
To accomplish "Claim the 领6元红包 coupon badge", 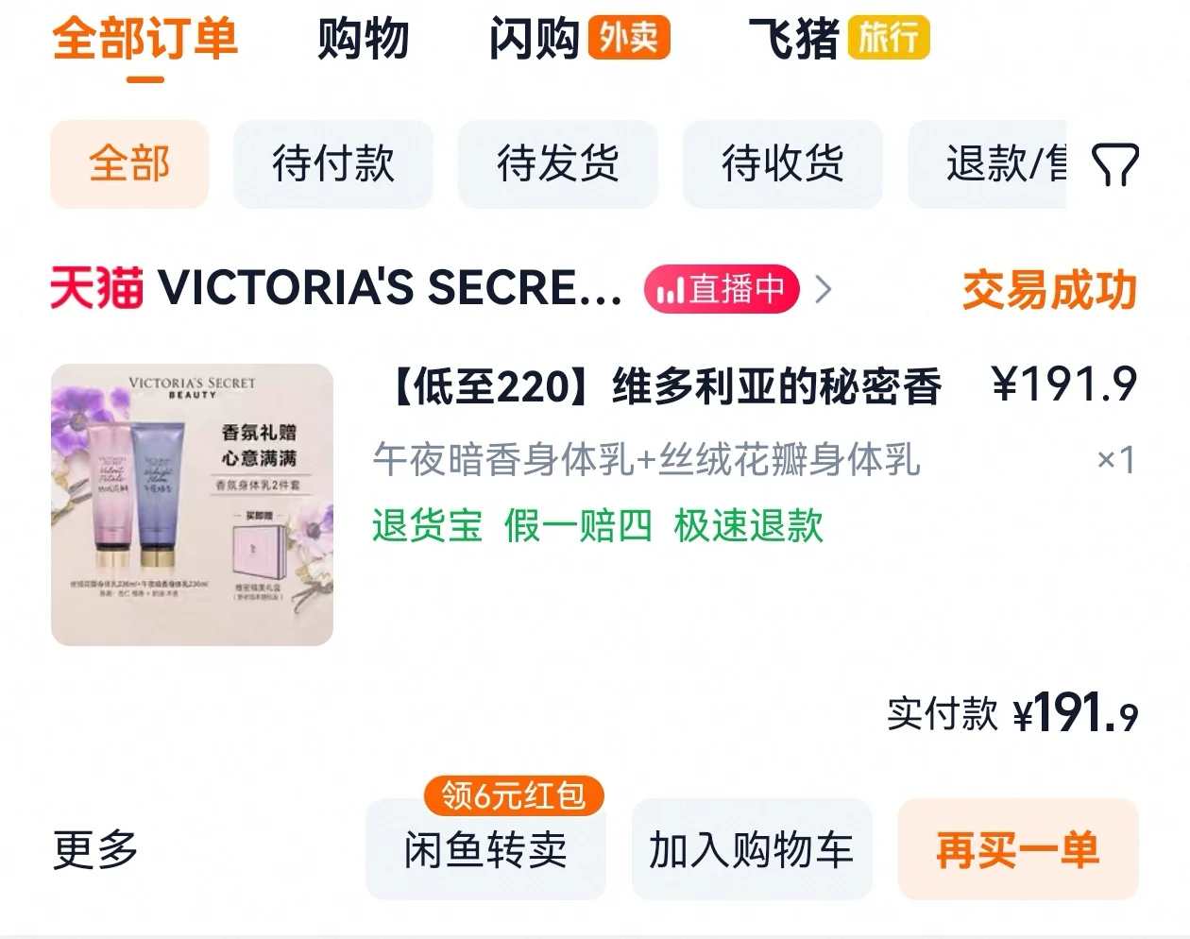I will [514, 795].
